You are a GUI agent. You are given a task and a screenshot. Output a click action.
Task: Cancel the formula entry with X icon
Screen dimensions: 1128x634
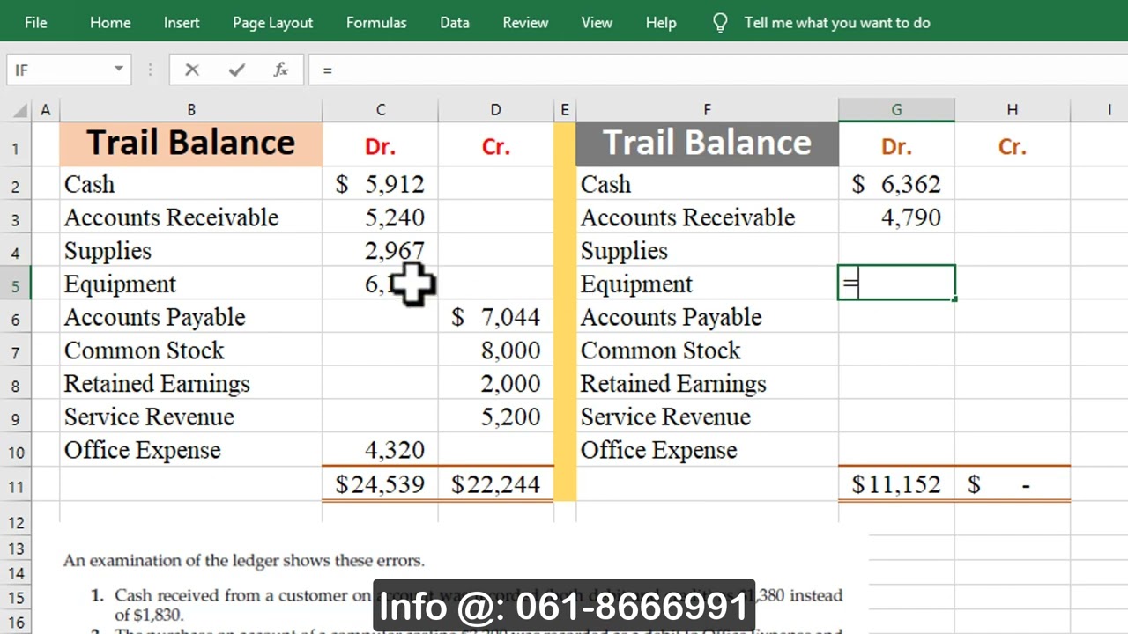tap(191, 70)
